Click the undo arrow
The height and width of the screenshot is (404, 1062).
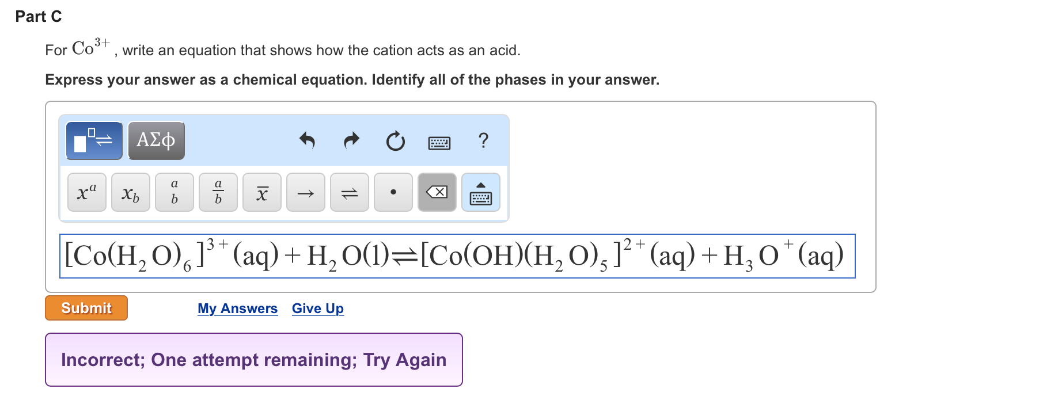[x=308, y=141]
